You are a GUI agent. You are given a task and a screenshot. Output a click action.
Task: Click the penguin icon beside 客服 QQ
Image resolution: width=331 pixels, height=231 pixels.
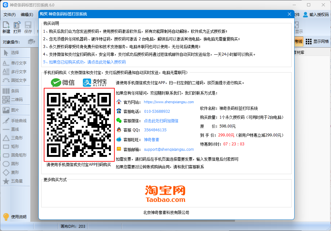point(119,130)
